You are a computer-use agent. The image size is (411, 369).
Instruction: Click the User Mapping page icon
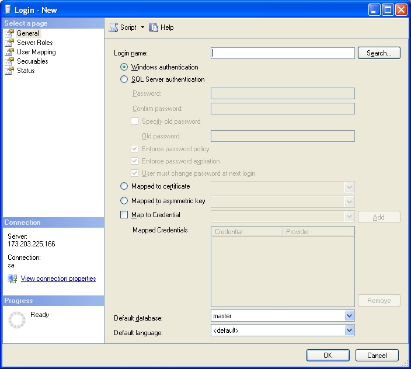[x=9, y=52]
